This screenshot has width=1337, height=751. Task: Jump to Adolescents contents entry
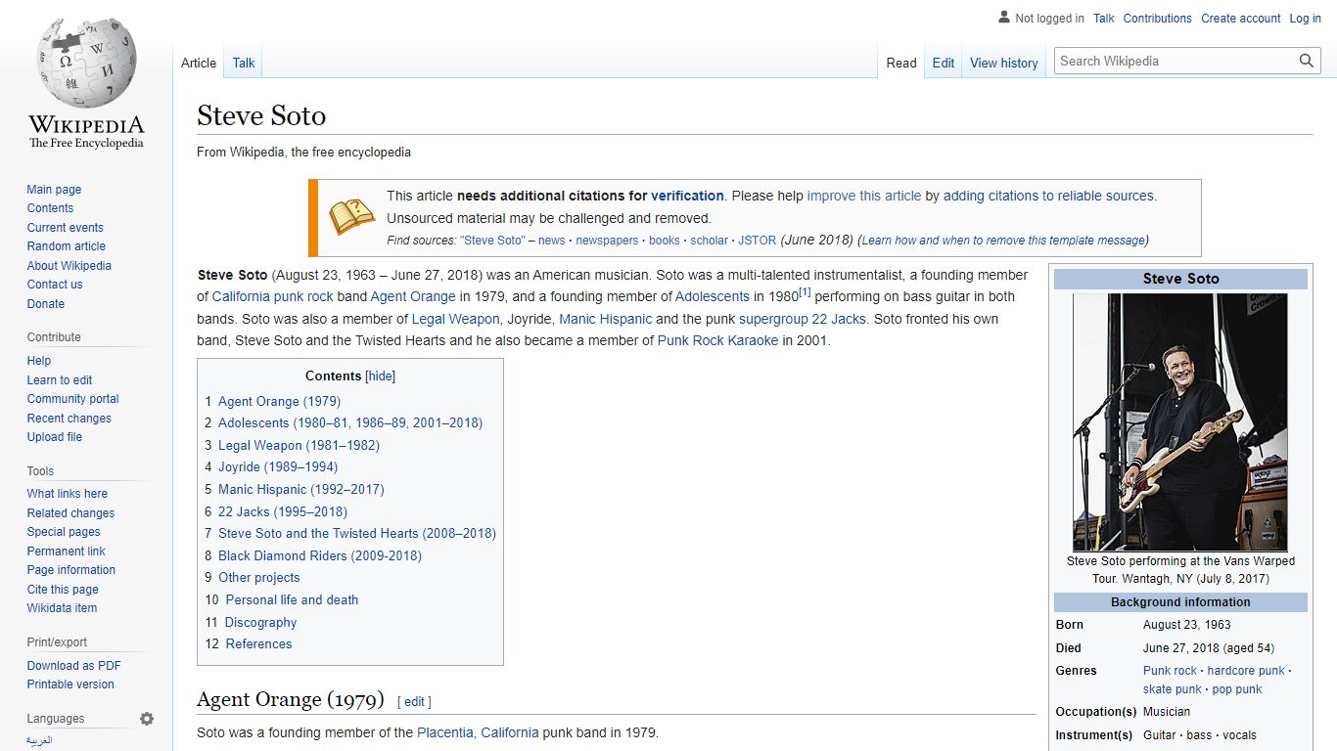[x=350, y=422]
